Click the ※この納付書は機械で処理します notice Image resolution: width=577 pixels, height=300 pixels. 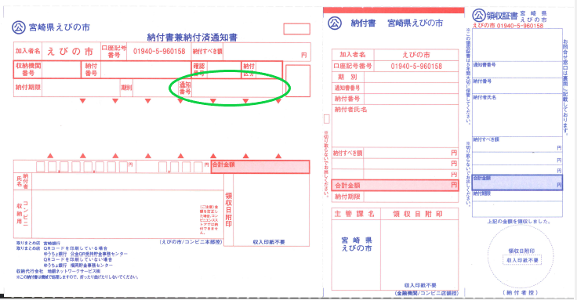coord(78,277)
